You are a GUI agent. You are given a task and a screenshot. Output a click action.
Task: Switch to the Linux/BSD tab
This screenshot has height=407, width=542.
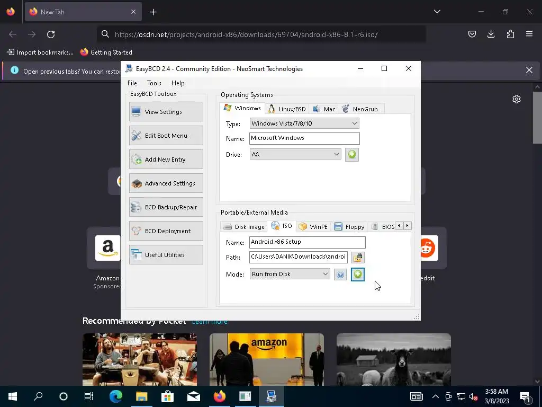(x=287, y=109)
